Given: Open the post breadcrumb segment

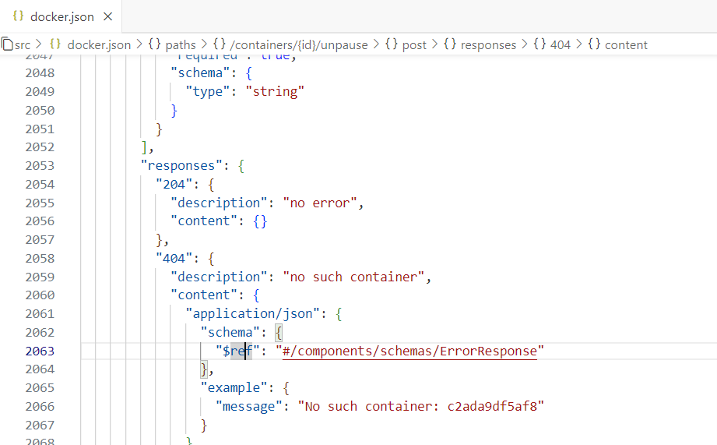Looking at the screenshot, I should (414, 45).
